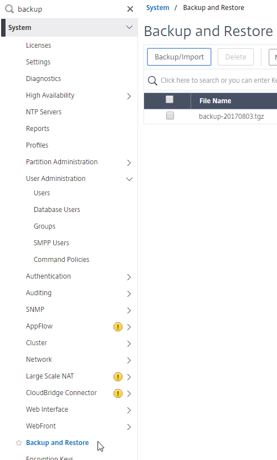Expand High Availability submenu arrow
The image size is (277, 460).
click(129, 96)
